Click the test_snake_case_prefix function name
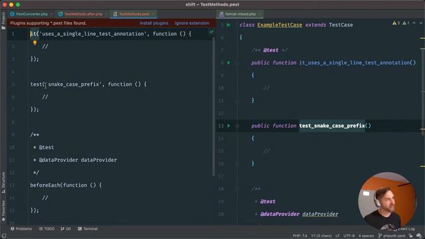425x239 pixels. pos(332,125)
